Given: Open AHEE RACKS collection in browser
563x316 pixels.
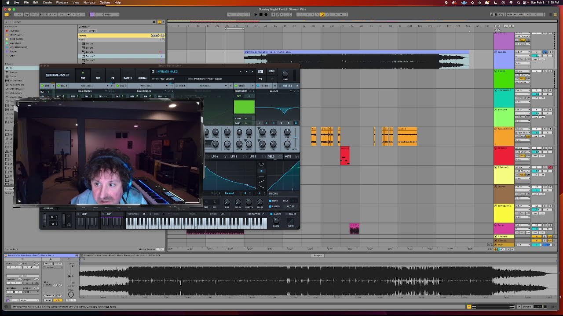Looking at the screenshot, I should click(x=15, y=39).
